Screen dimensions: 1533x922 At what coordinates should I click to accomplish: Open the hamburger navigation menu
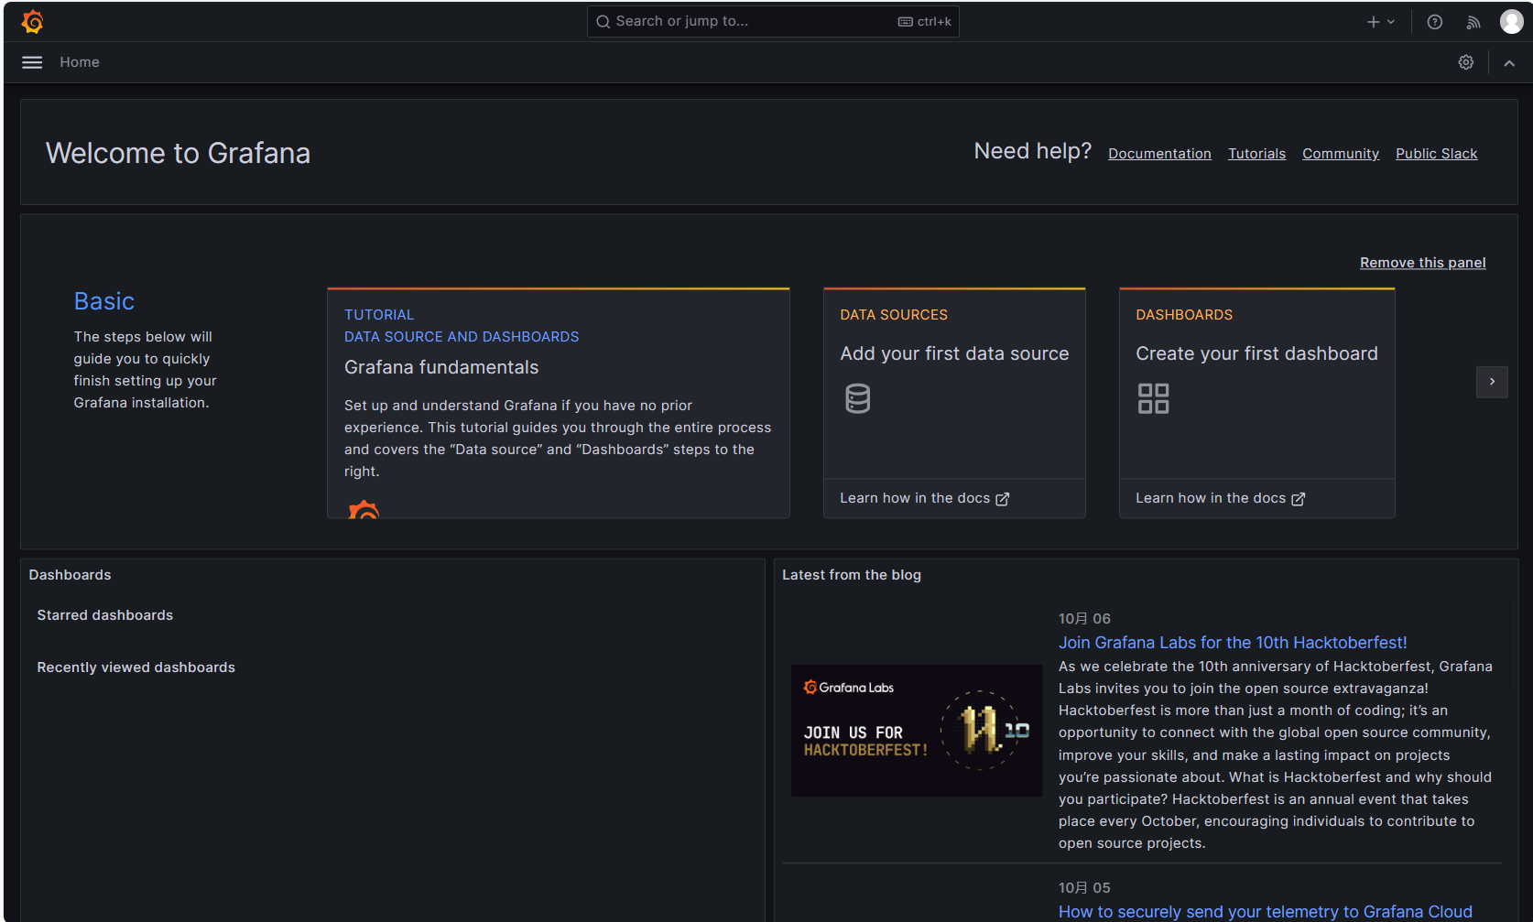point(32,62)
